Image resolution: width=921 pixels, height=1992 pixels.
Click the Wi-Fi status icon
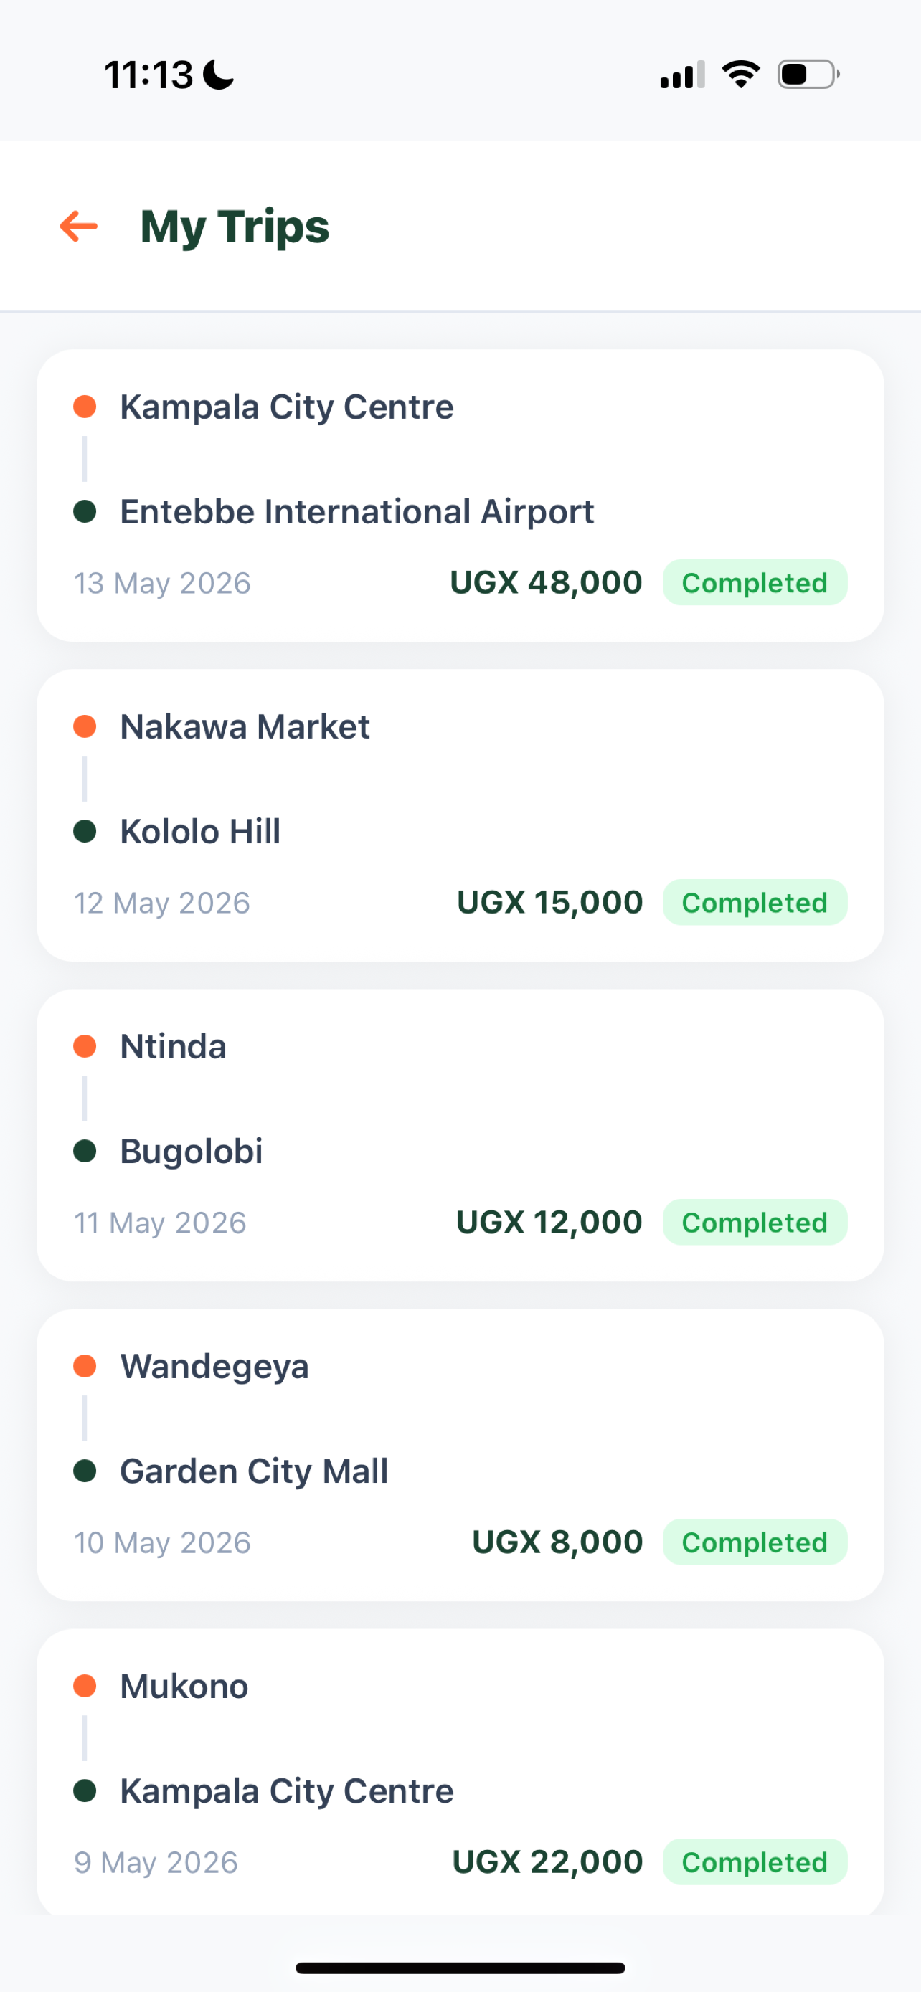click(741, 75)
